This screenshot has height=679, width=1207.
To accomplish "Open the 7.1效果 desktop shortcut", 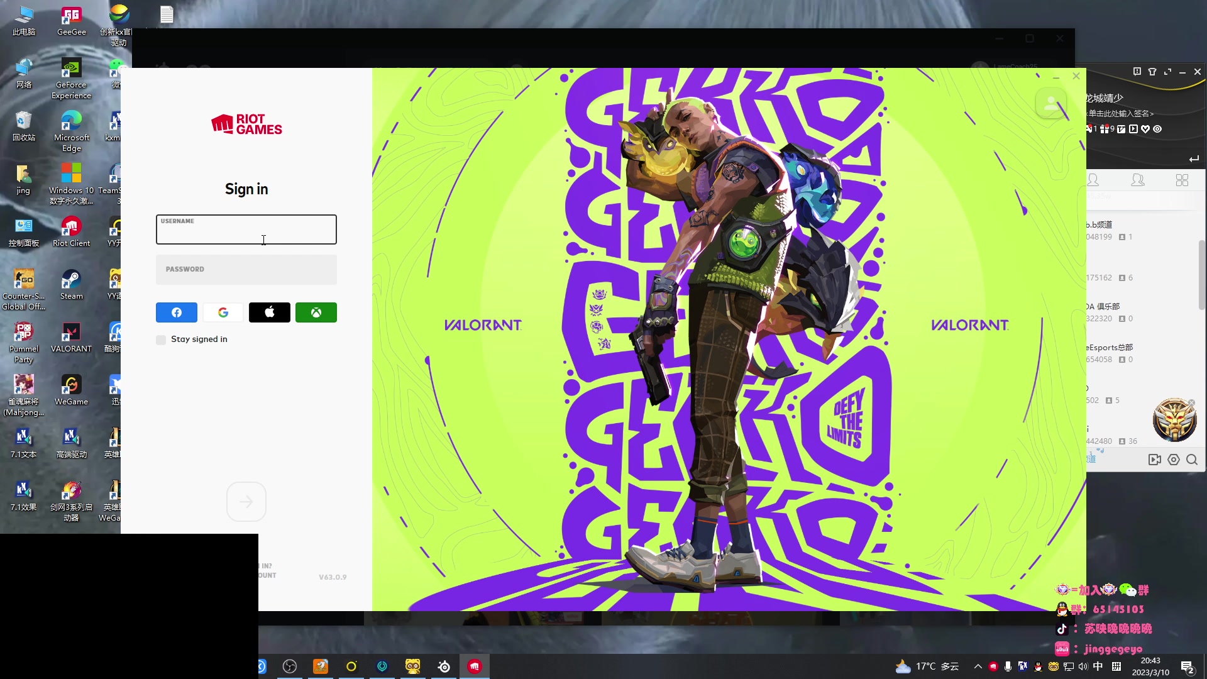I will point(24,496).
